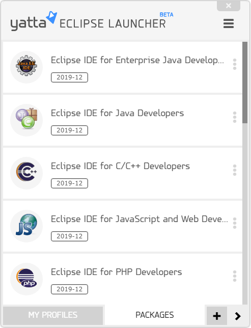Click 2019-12 badge under Java Developers
This screenshot has width=251, height=328.
[x=69, y=130]
